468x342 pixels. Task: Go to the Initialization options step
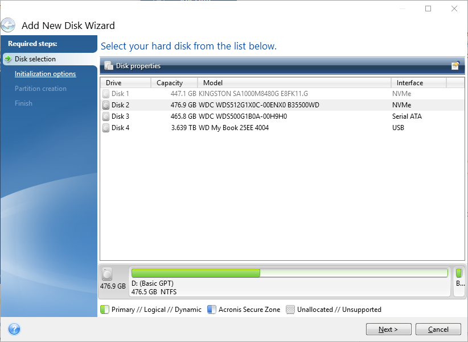tap(45, 74)
